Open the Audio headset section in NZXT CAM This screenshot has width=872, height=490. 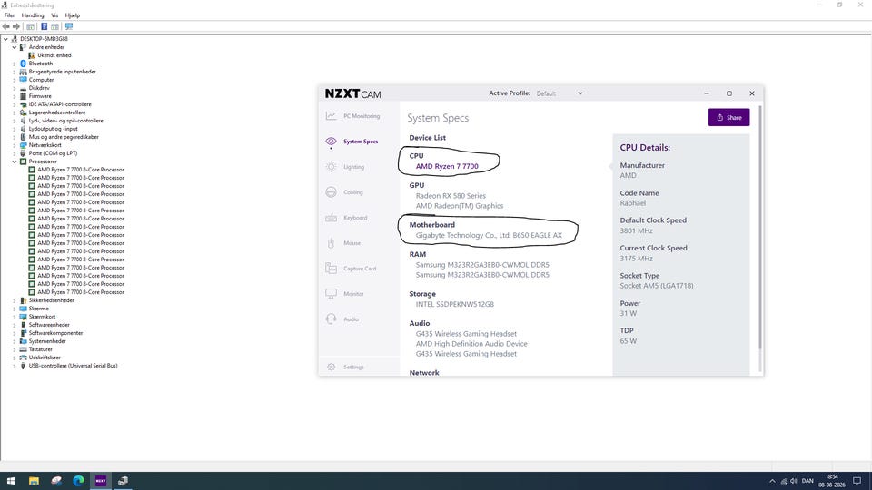[x=342, y=319]
